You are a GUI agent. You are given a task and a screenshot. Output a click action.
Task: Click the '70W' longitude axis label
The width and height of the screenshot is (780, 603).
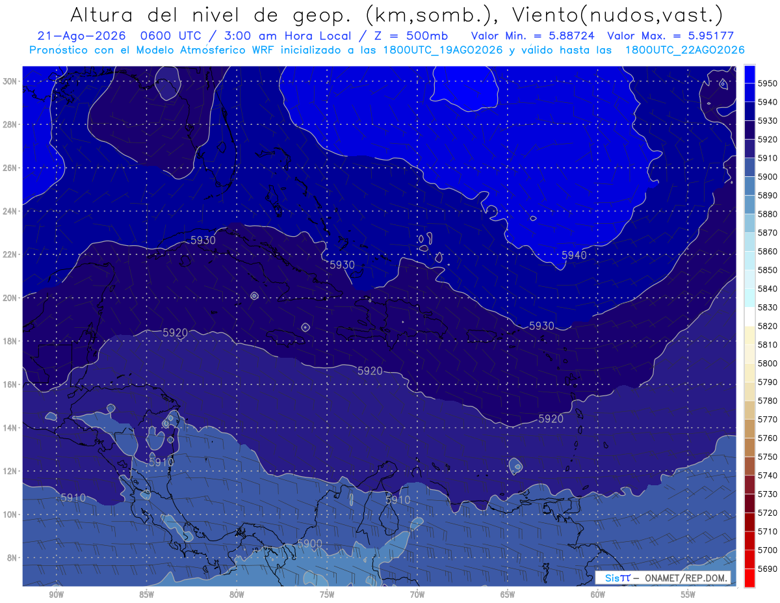pos(417,595)
